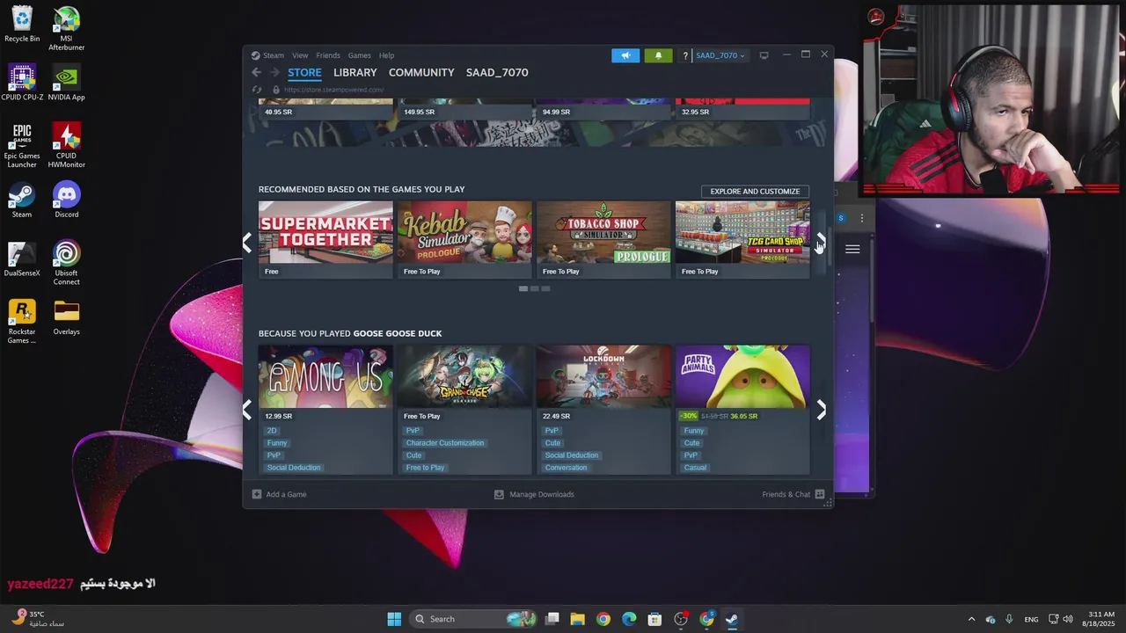Open the Overlays folder
The height and width of the screenshot is (633, 1126).
point(67,317)
